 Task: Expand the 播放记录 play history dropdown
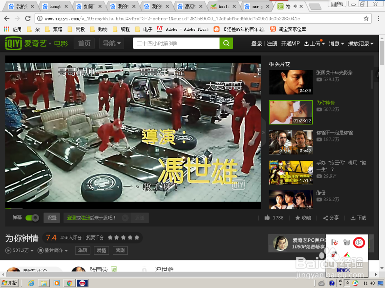click(361, 44)
